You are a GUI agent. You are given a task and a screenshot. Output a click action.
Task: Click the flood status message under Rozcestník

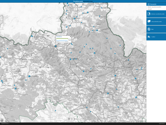(x=154, y=8)
